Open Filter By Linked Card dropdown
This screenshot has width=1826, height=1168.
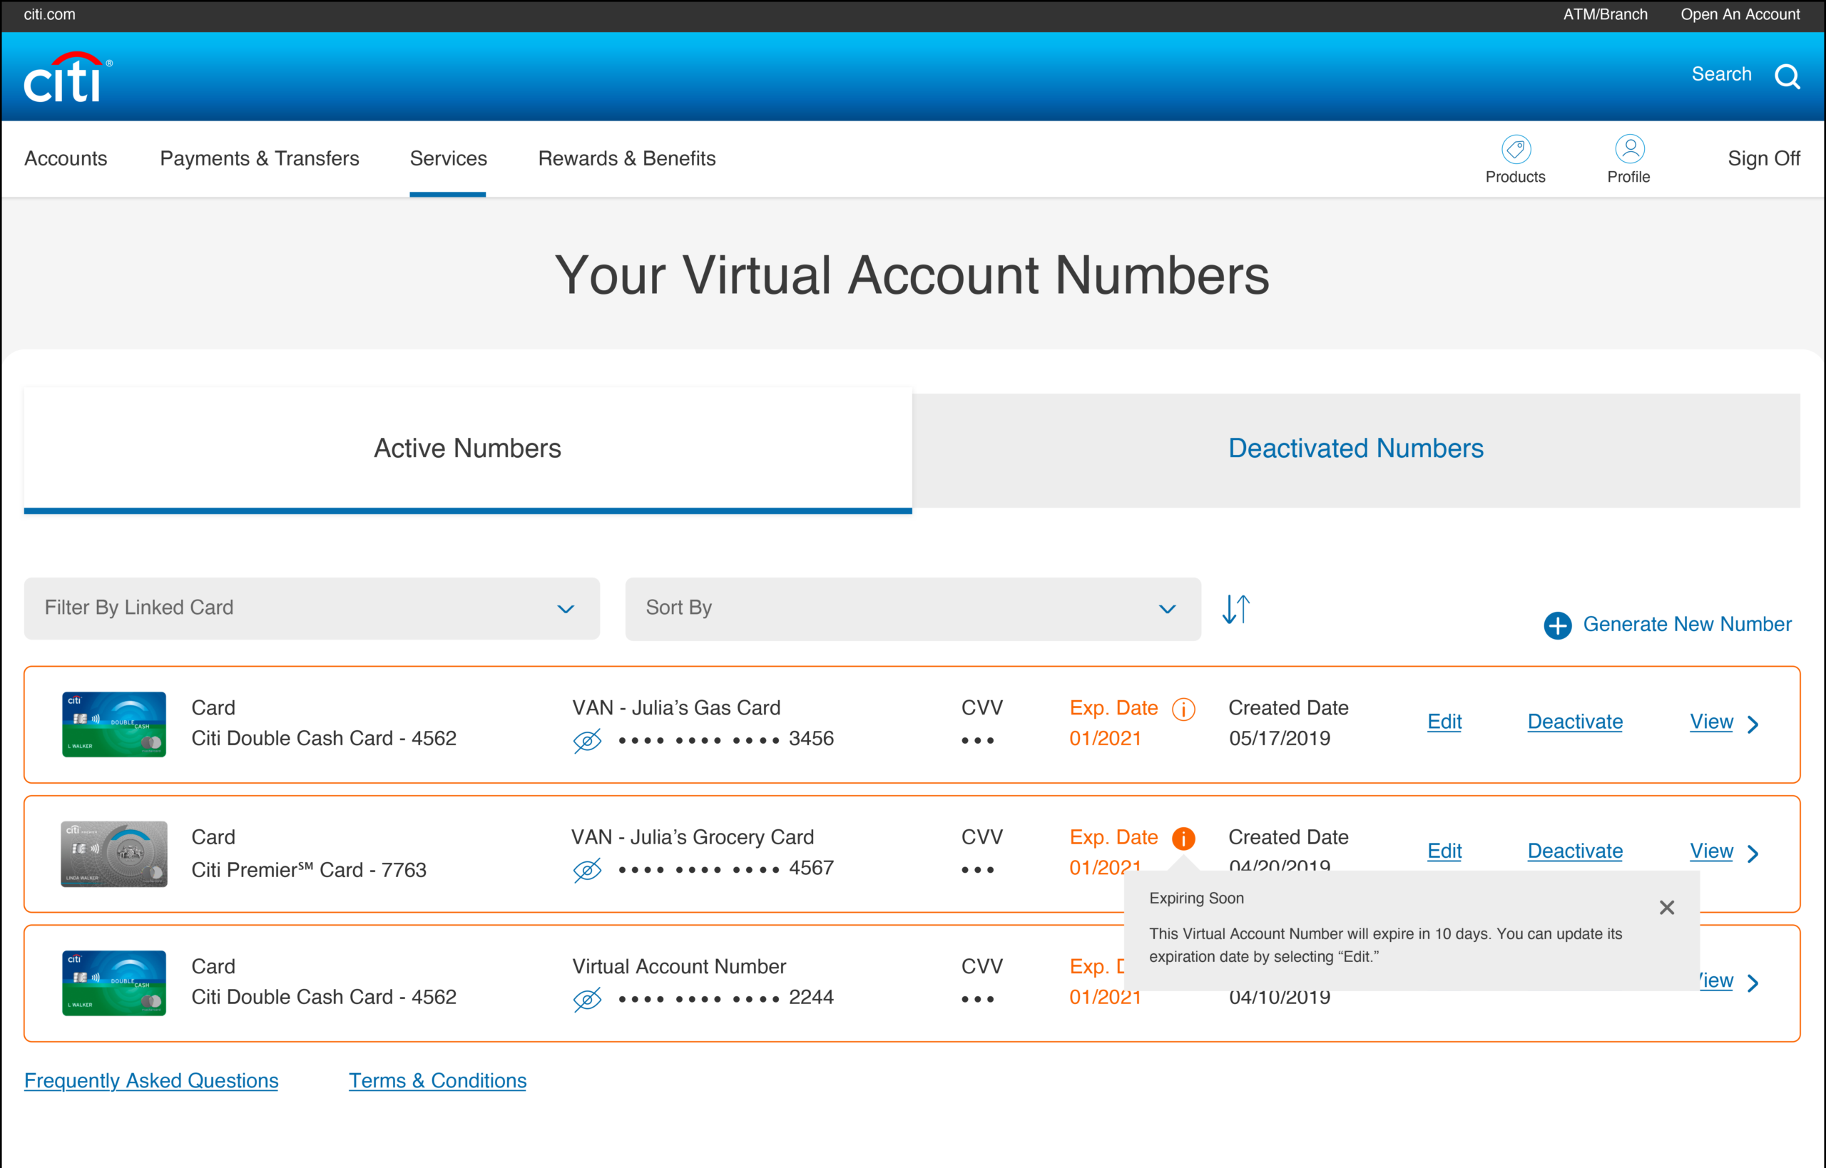[x=311, y=608]
